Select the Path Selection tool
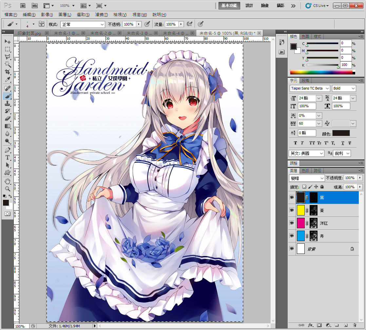 (x=8, y=165)
